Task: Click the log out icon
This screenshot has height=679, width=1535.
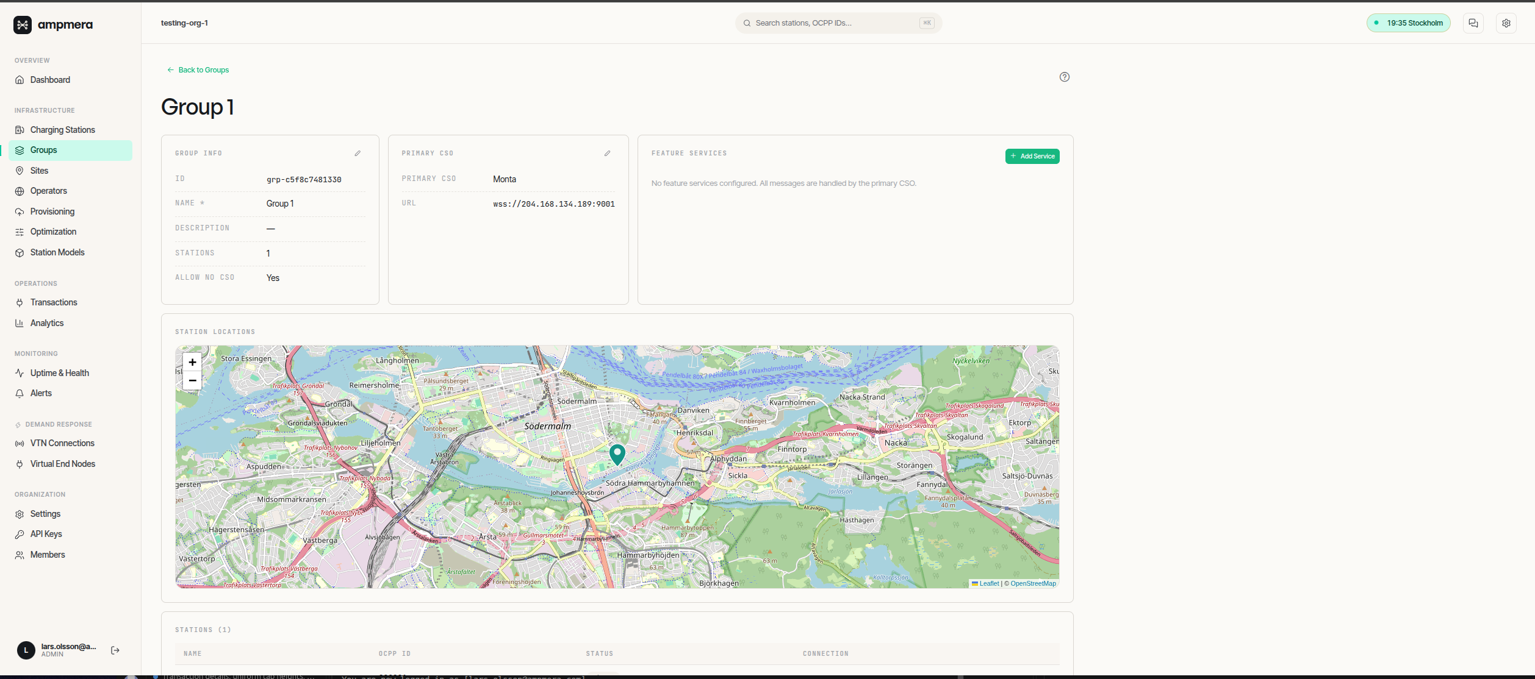Action: point(115,650)
